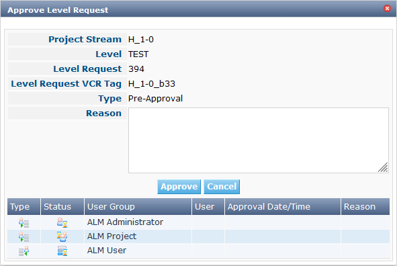The image size is (397, 266).
Task: Click the status icon in ALM User row
Action: [x=62, y=251]
